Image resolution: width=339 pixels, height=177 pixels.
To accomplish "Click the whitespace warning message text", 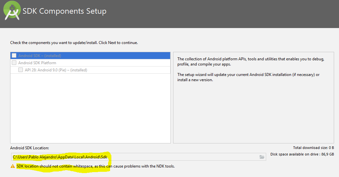I will pyautogui.click(x=96, y=166).
